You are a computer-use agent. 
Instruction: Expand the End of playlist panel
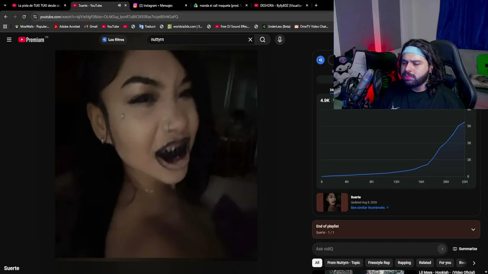pyautogui.click(x=473, y=229)
